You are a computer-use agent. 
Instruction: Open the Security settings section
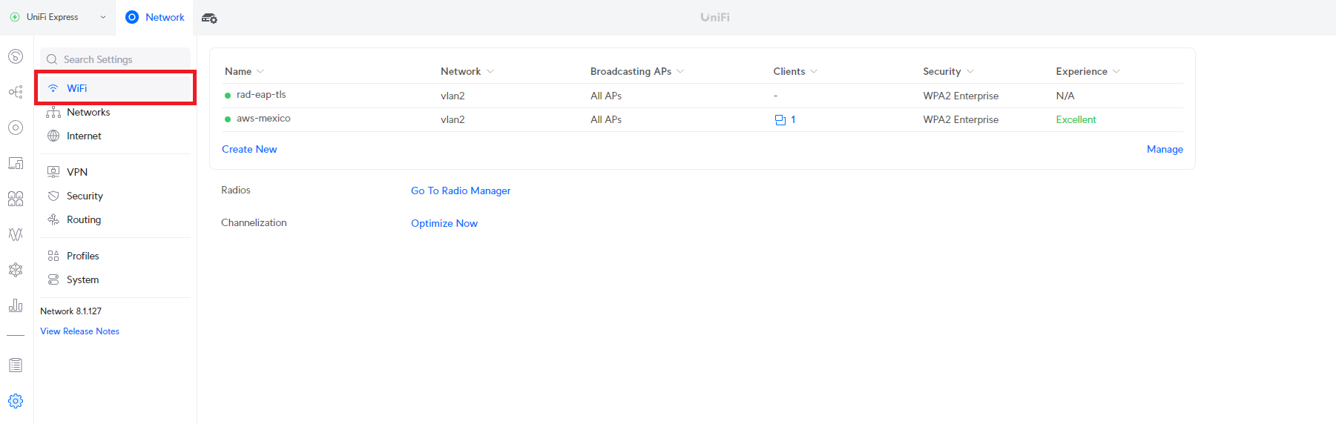pos(115,196)
